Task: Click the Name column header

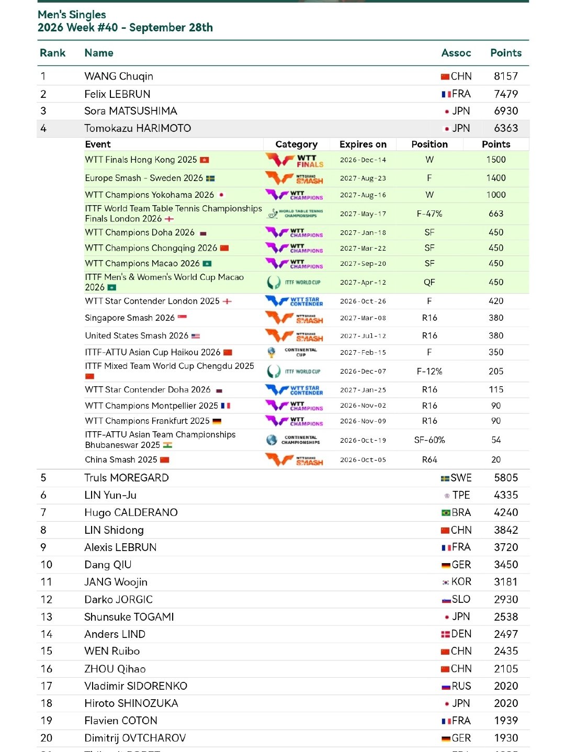Action: (x=99, y=53)
